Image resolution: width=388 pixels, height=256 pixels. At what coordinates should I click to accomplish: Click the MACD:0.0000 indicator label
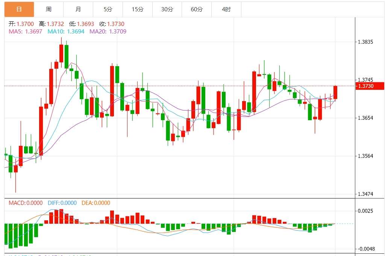(26, 203)
